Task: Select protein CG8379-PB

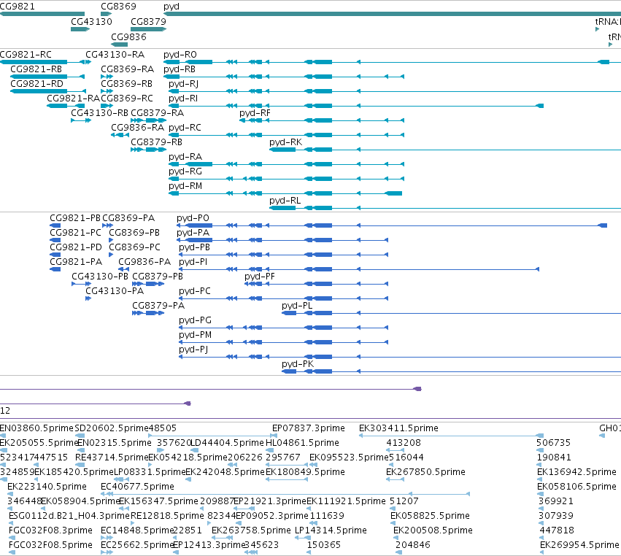Action: [158, 277]
